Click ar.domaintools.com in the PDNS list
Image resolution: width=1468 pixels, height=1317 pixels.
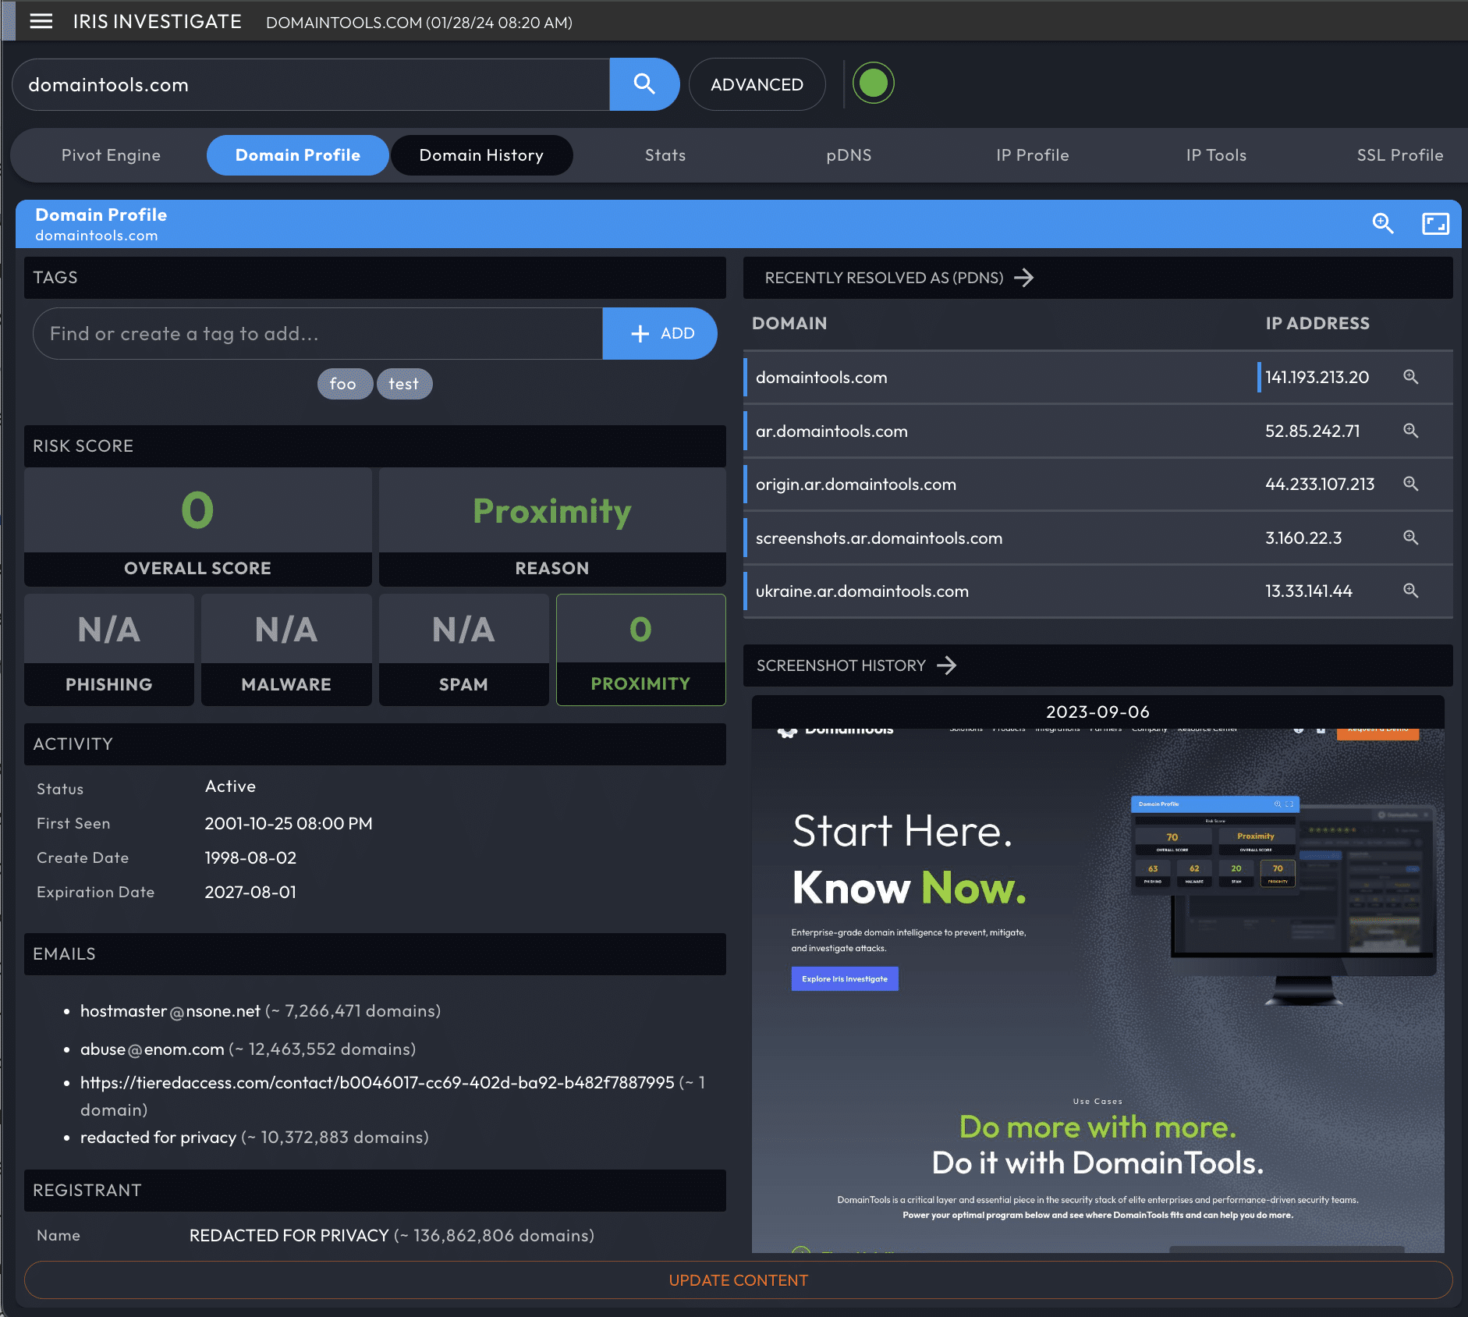[832, 431]
